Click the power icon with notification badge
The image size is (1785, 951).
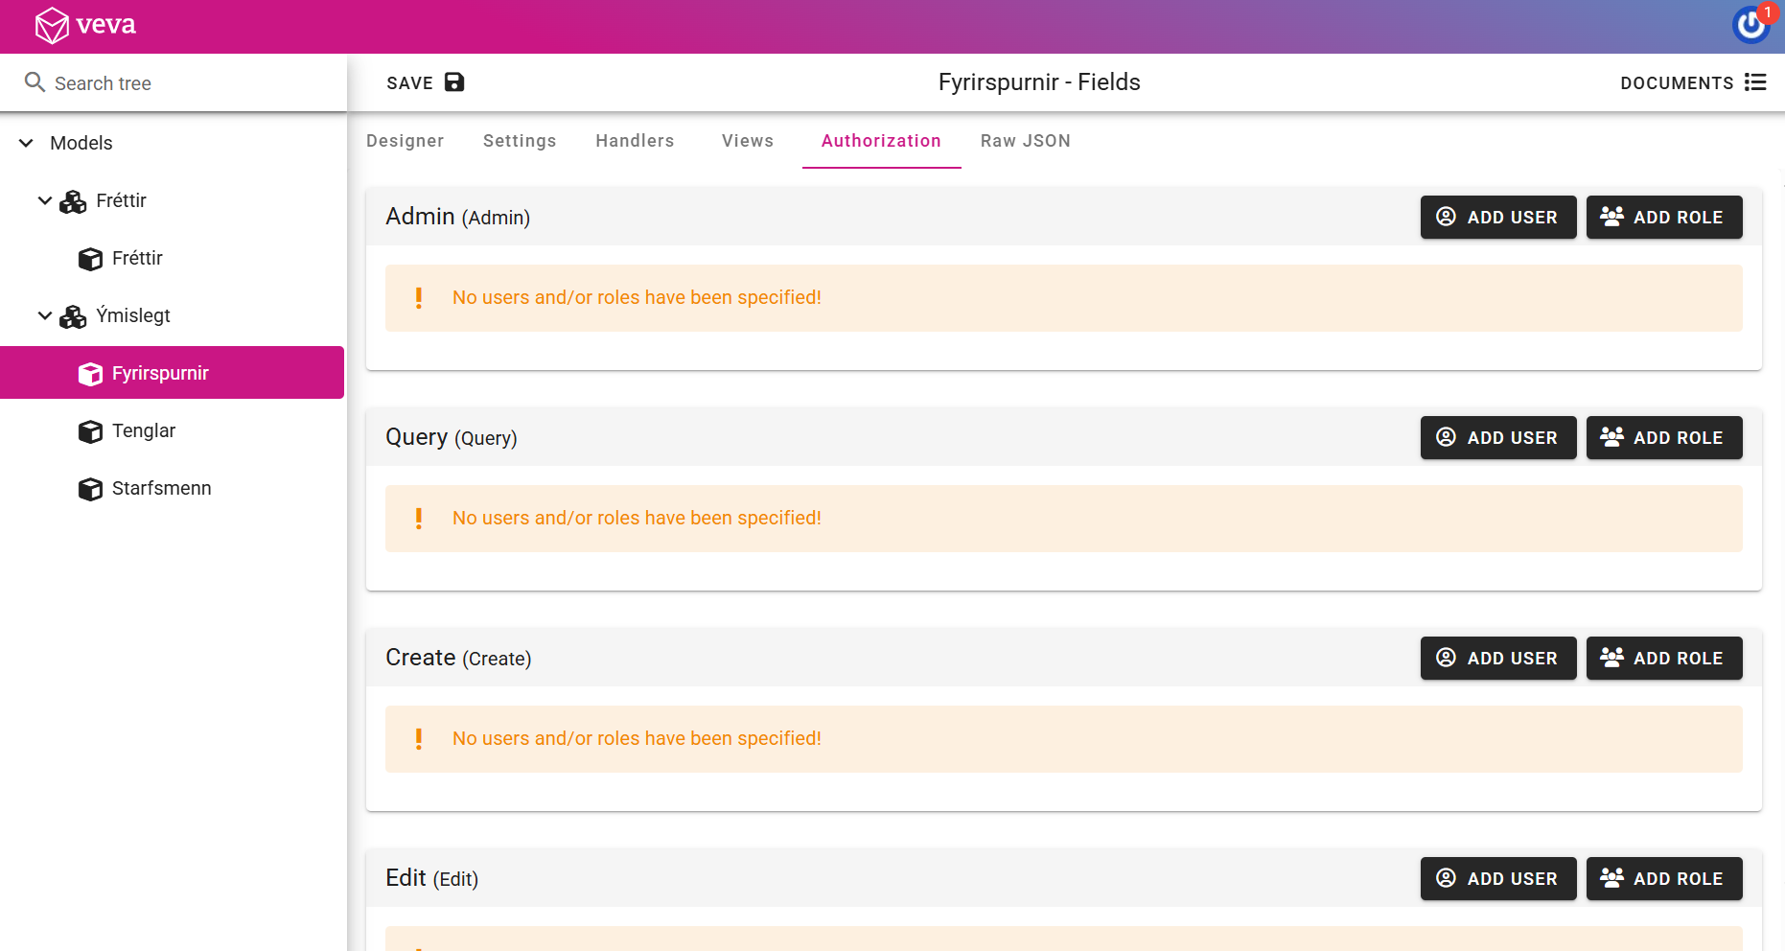[1750, 25]
